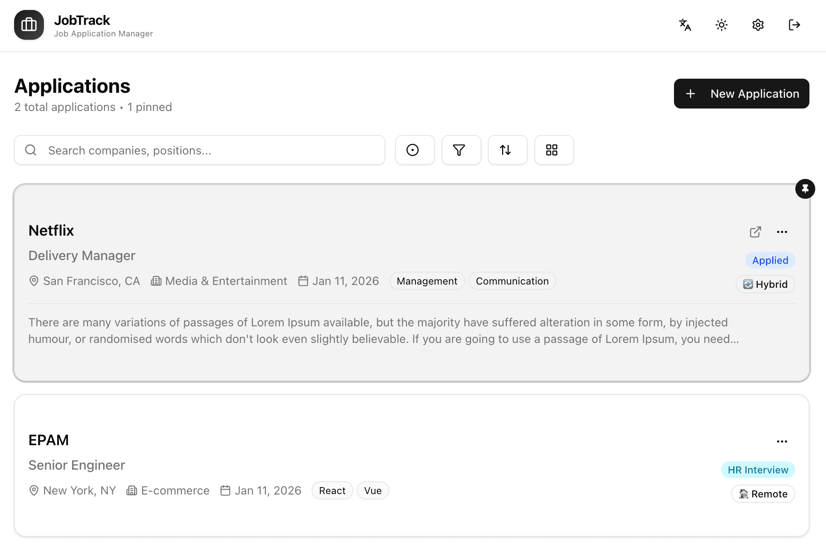Click the Hybrid work mode badge
This screenshot has width=826, height=550.
pos(765,284)
